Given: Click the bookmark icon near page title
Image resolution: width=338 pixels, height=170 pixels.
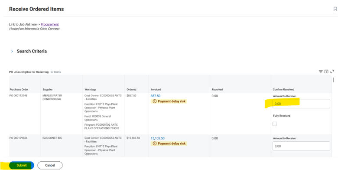Looking at the screenshot, I should [x=335, y=9].
